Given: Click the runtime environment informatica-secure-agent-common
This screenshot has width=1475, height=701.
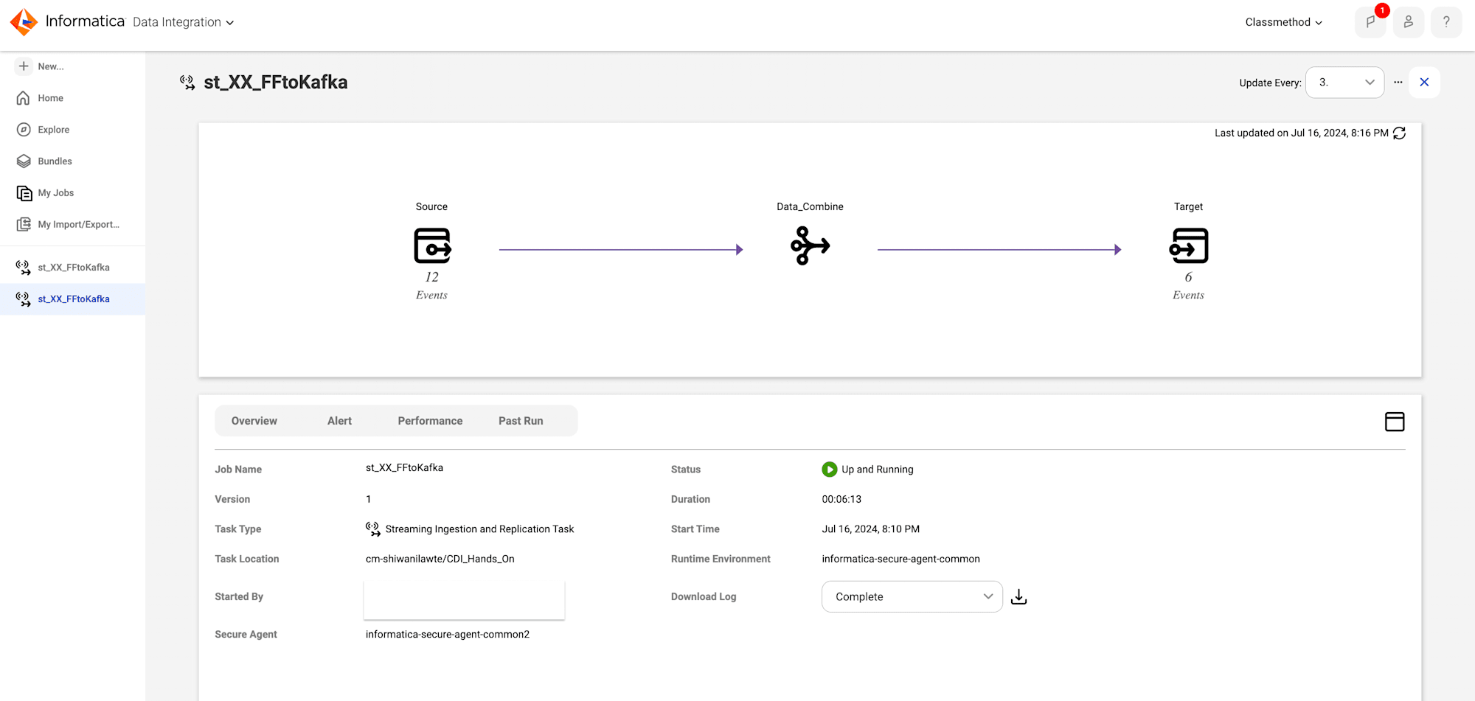Looking at the screenshot, I should point(901,559).
